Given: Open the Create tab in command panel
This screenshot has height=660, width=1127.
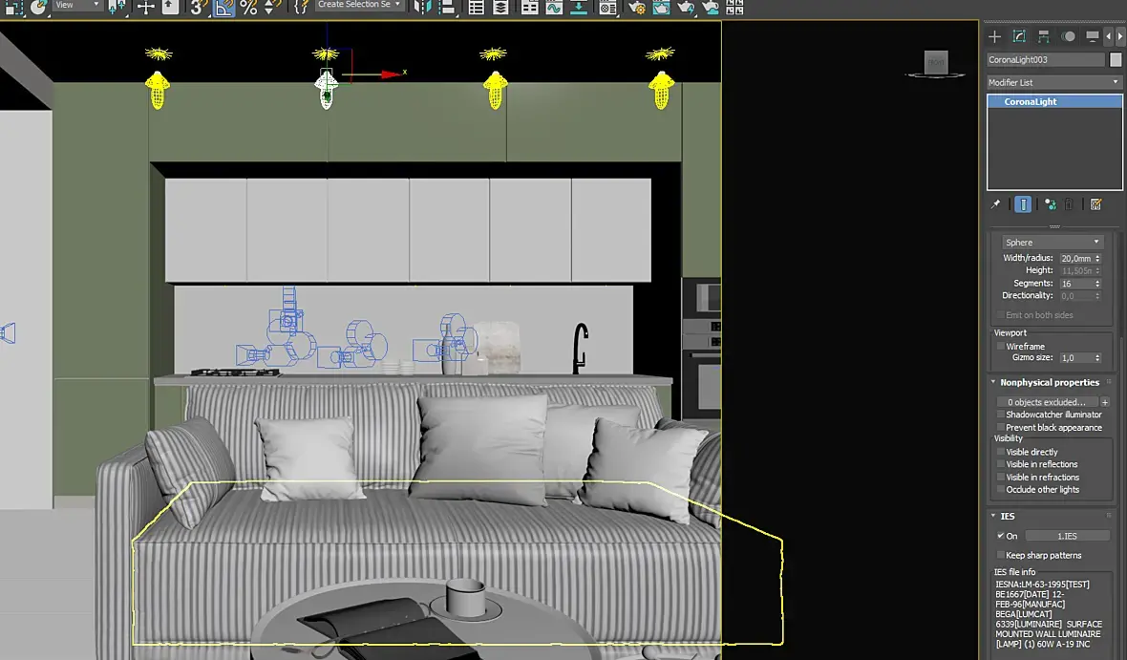Looking at the screenshot, I should coord(995,36).
